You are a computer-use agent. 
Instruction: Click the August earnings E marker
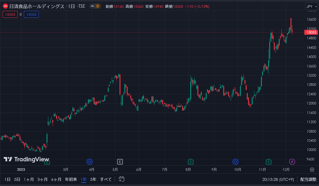coord(191,162)
